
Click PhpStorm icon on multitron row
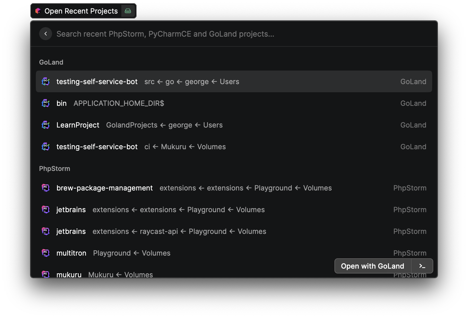(x=46, y=253)
